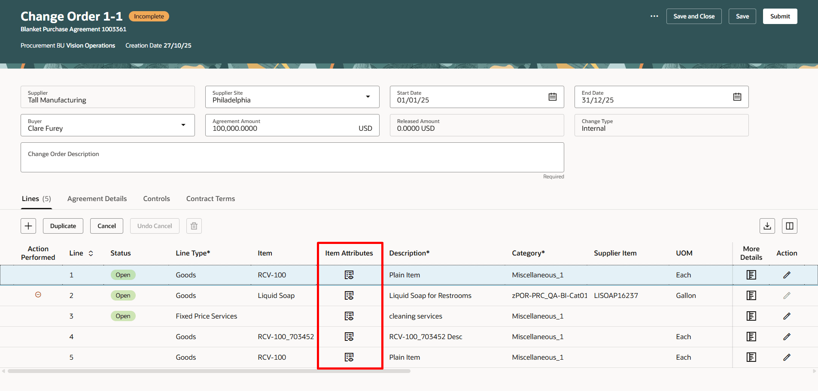Open the End Date calendar picker
Viewport: 818px width, 391px height.
point(737,96)
